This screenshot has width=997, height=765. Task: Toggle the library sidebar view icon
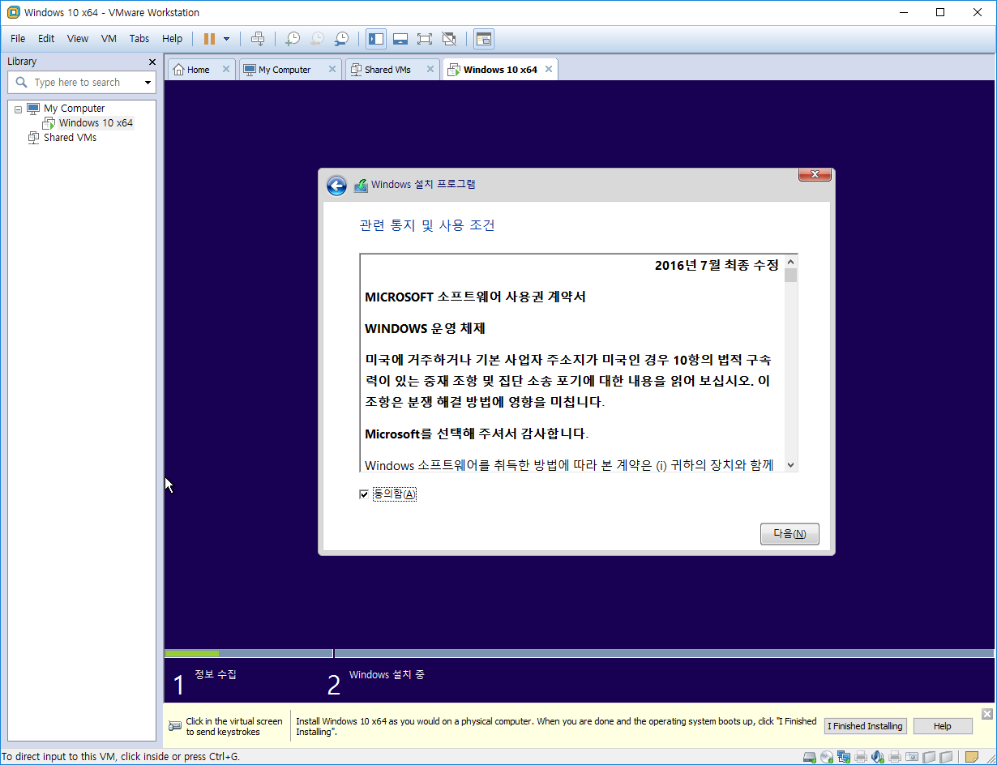tap(376, 38)
